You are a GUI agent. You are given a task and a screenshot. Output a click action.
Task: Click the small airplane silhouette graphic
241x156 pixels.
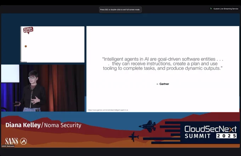[133, 136]
